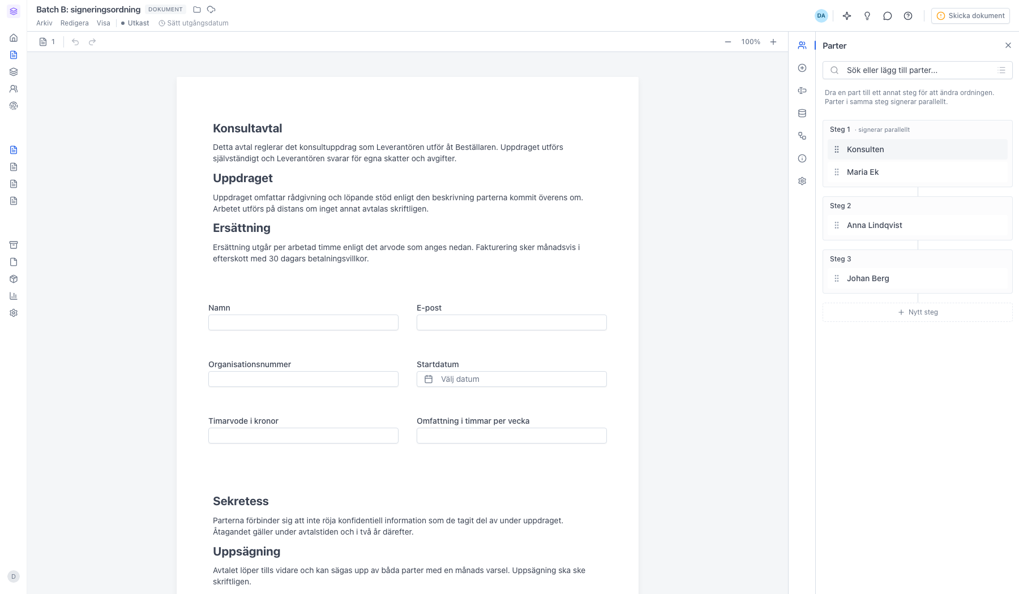
Task: Open the Parter people icon in side rail
Action: click(x=802, y=45)
